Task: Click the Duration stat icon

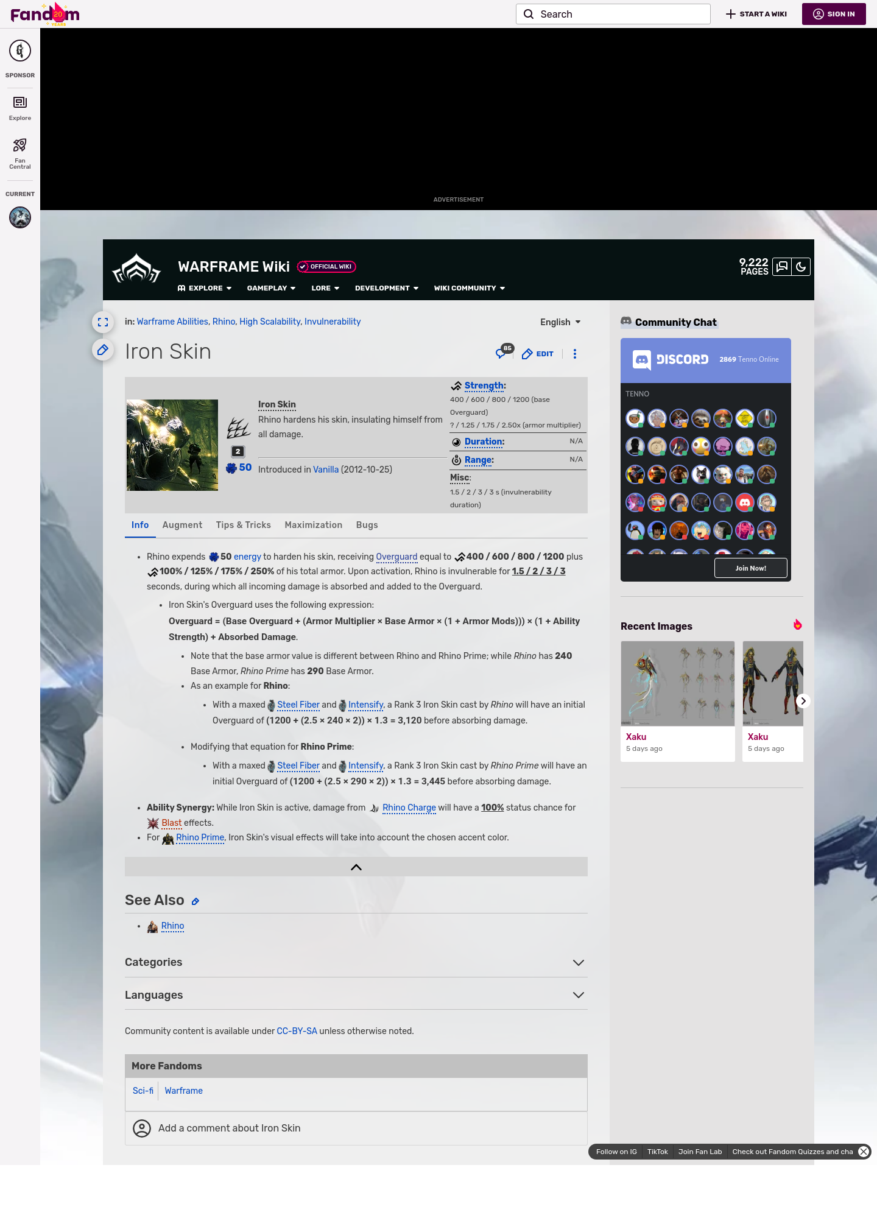Action: (x=456, y=442)
